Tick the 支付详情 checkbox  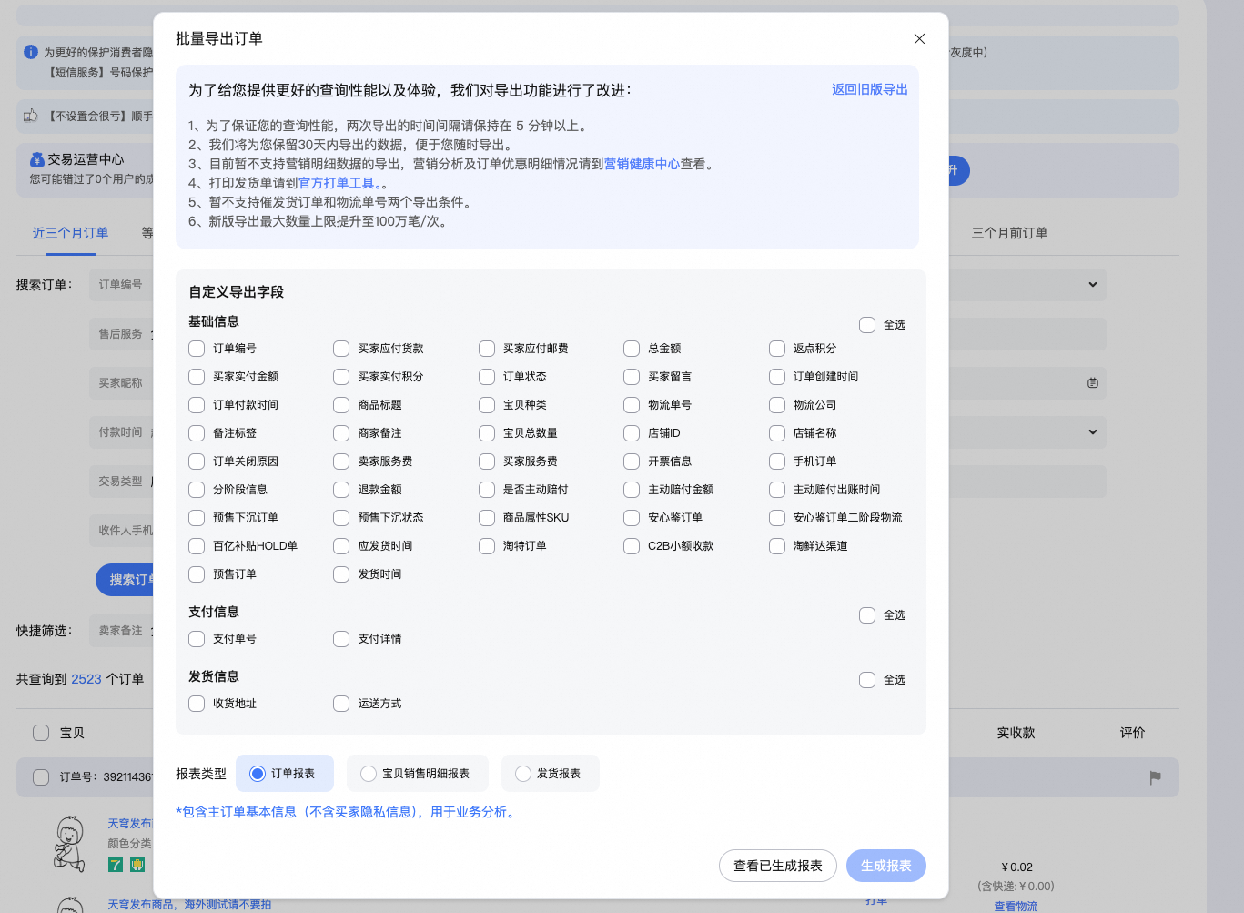coord(341,639)
